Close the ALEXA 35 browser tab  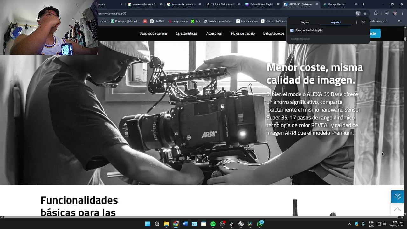[x=317, y=4]
